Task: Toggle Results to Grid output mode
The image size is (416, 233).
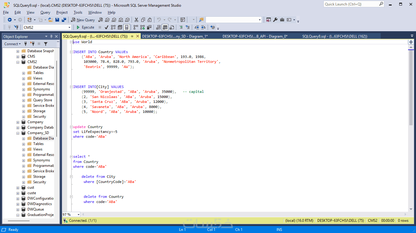Action: click(x=165, y=27)
